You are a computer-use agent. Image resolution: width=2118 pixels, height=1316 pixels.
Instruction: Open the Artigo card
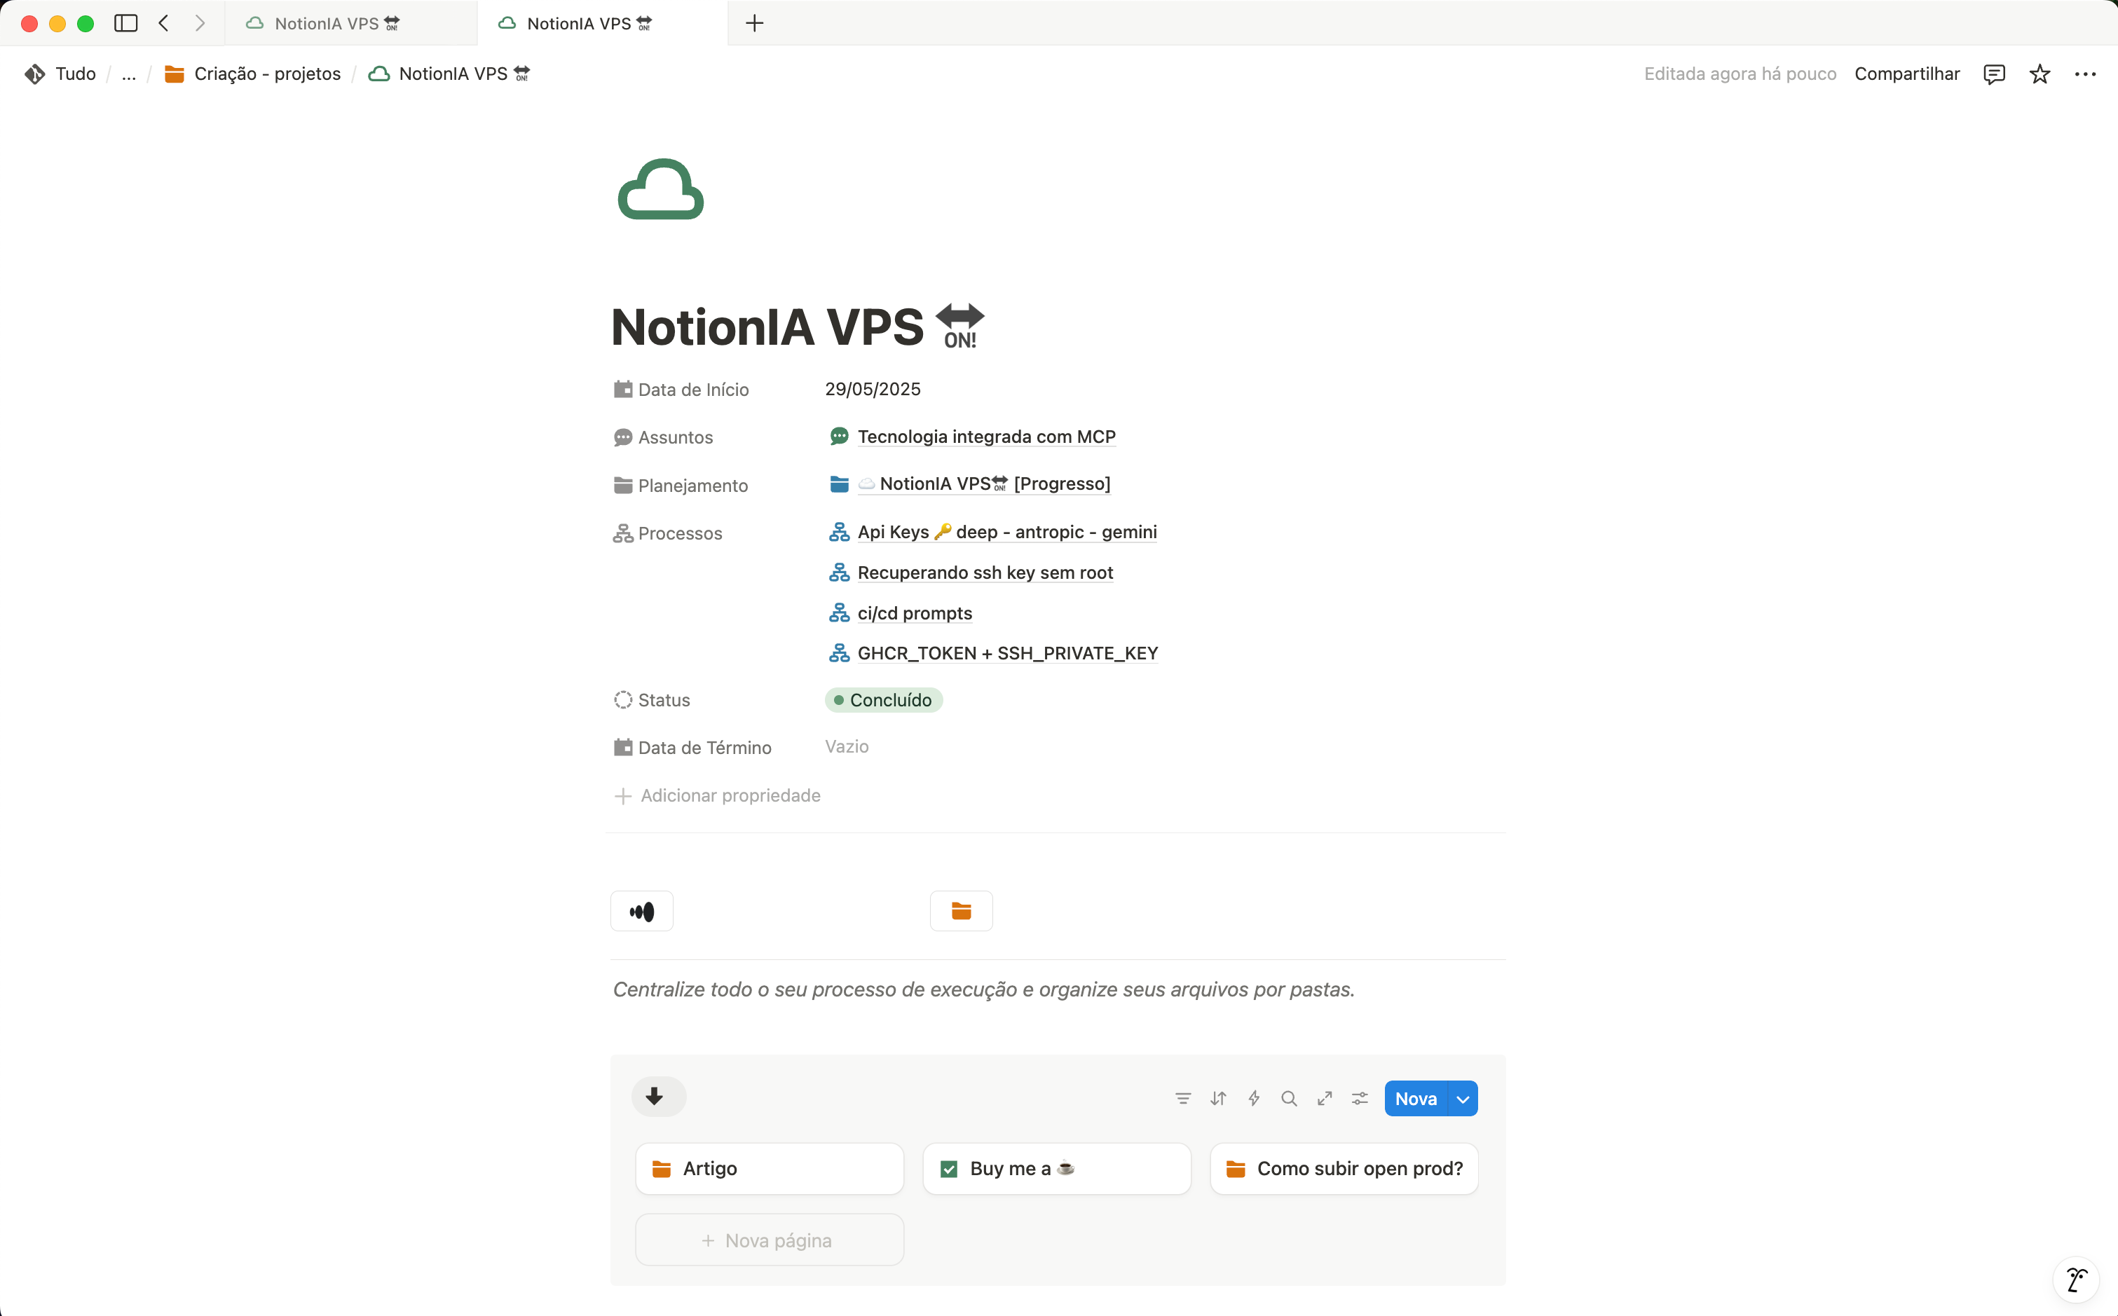pos(770,1169)
